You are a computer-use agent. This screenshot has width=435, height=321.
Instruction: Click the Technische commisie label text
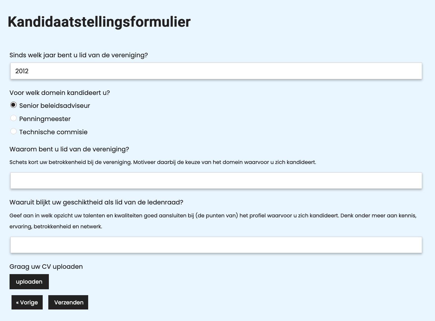point(53,132)
